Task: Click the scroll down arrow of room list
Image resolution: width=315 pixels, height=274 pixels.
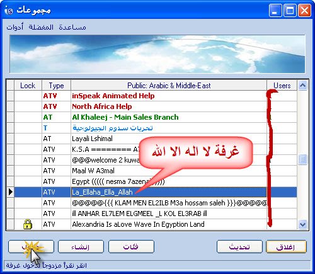Action: 302,224
